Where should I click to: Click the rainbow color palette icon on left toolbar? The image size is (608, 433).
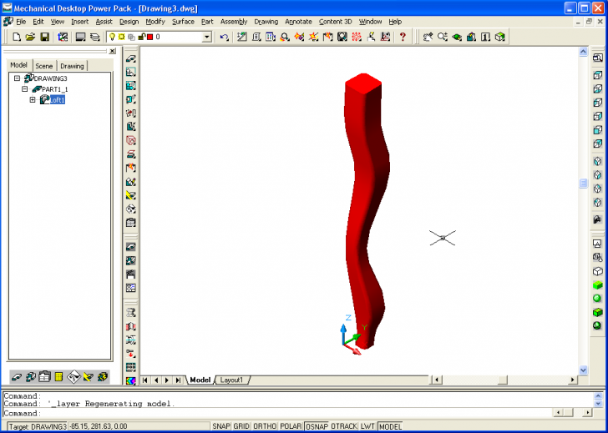[x=131, y=381]
